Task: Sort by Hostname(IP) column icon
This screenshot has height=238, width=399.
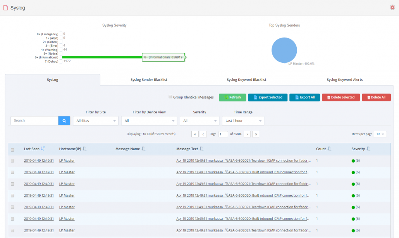Action: 84,149
